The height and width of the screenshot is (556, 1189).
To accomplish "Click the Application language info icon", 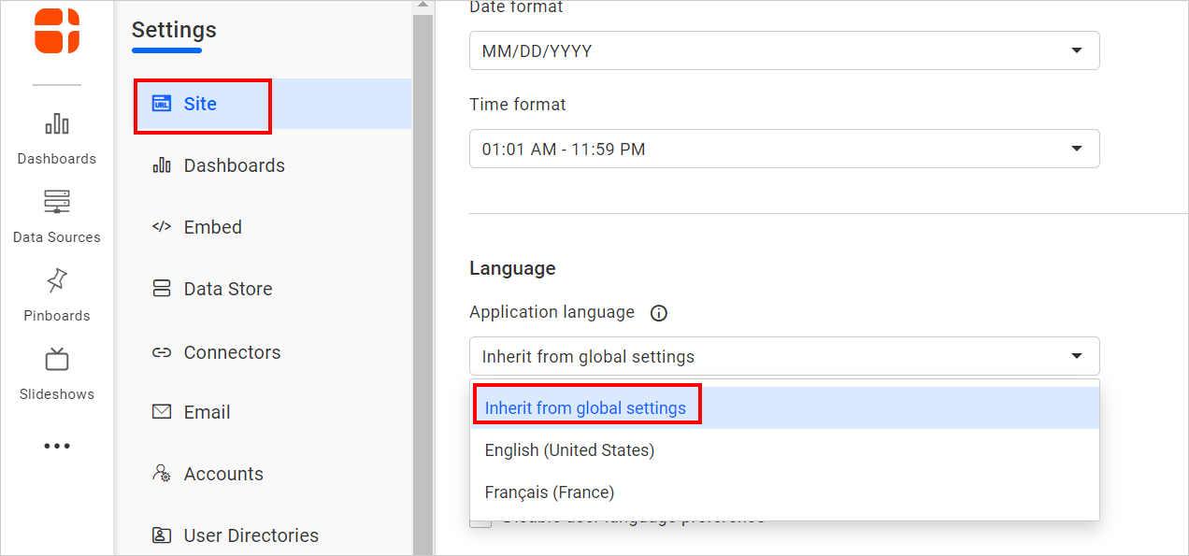I will [658, 312].
